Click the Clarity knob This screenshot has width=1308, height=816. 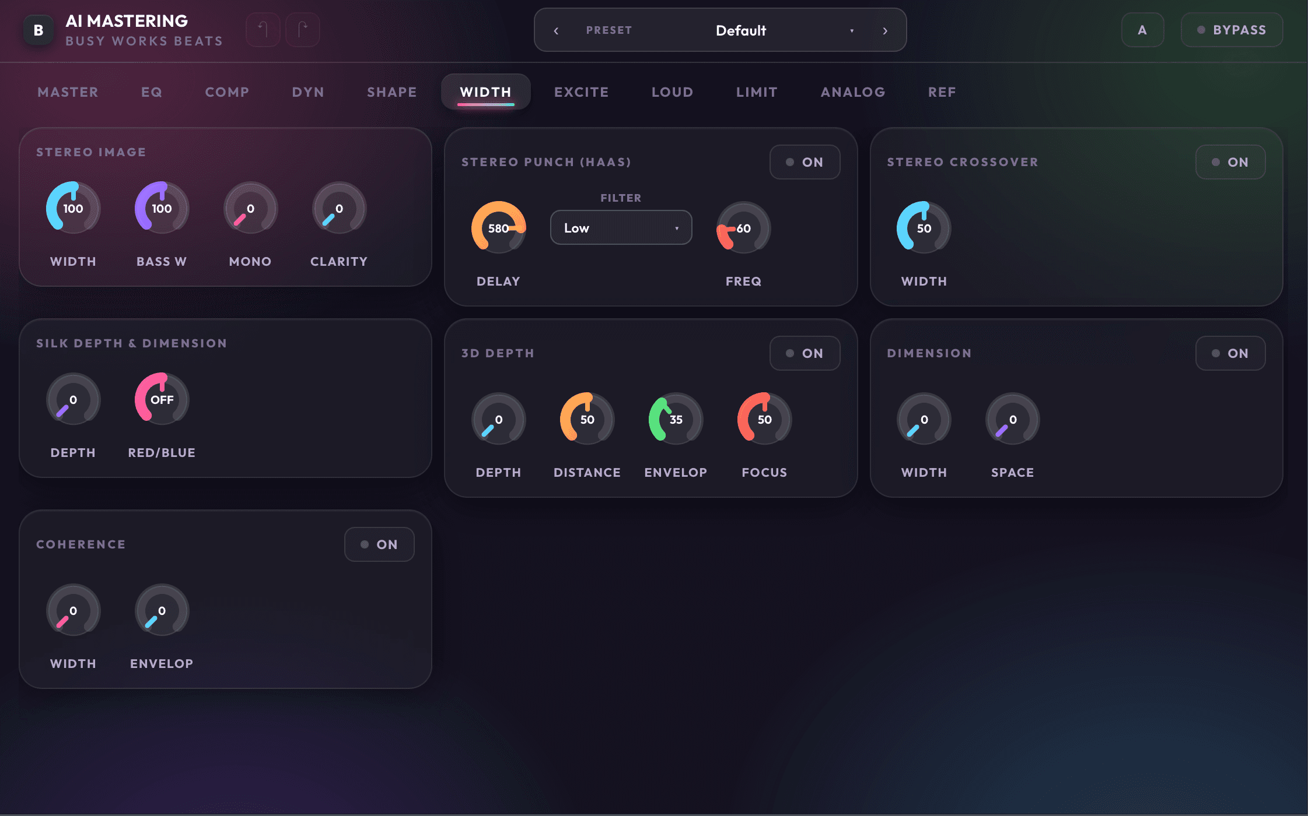pyautogui.click(x=339, y=208)
